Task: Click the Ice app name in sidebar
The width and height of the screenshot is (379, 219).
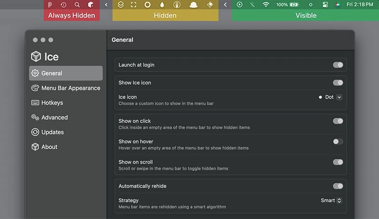Action: [x=52, y=57]
